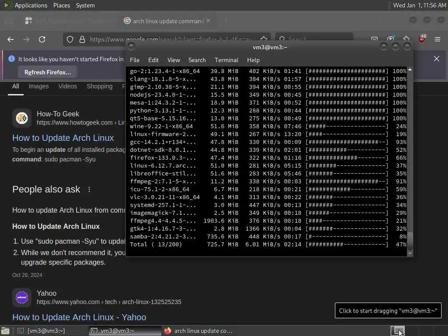Click the info icon in notification bar

11,59
